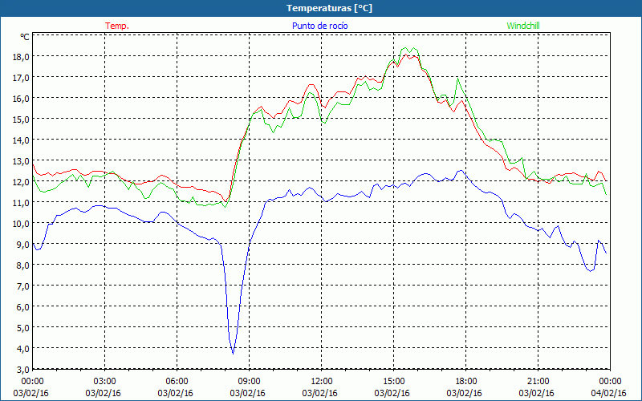642x401 pixels.
Task: Click the "00:00" label above date 04/02/16
Action: tap(610, 382)
